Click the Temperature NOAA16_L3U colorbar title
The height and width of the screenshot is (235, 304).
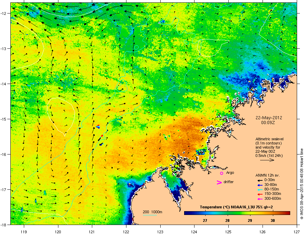(x=236, y=207)
